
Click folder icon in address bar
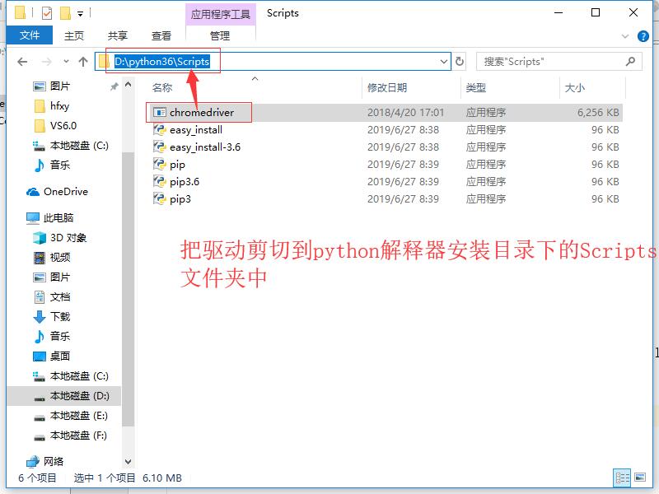click(x=105, y=62)
